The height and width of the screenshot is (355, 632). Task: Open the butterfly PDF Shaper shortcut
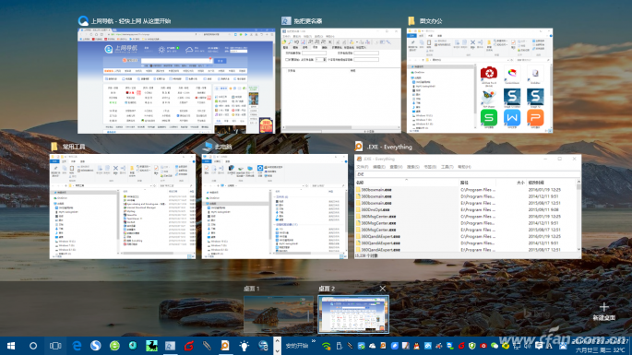pos(488,97)
